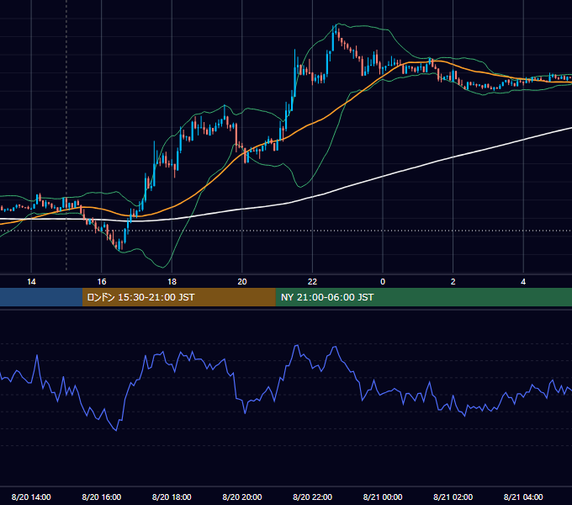The width and height of the screenshot is (572, 505).
Task: Click the '8/20 14:00' date label
Action: pos(31,497)
